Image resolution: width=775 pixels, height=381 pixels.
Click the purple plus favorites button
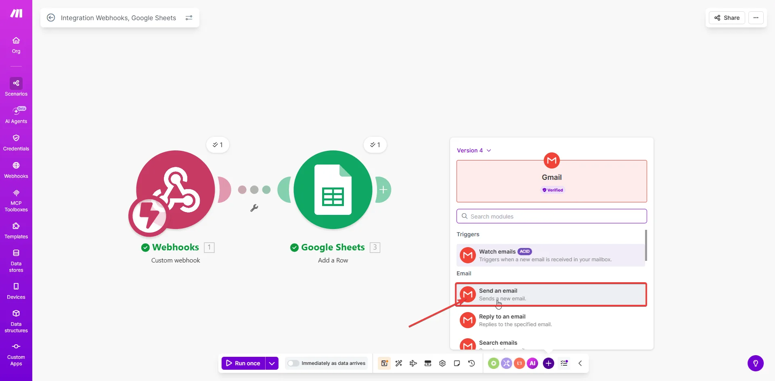pos(549,363)
